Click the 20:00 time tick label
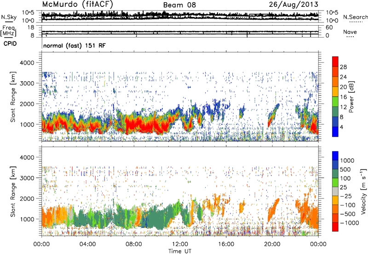 (x=272, y=244)
